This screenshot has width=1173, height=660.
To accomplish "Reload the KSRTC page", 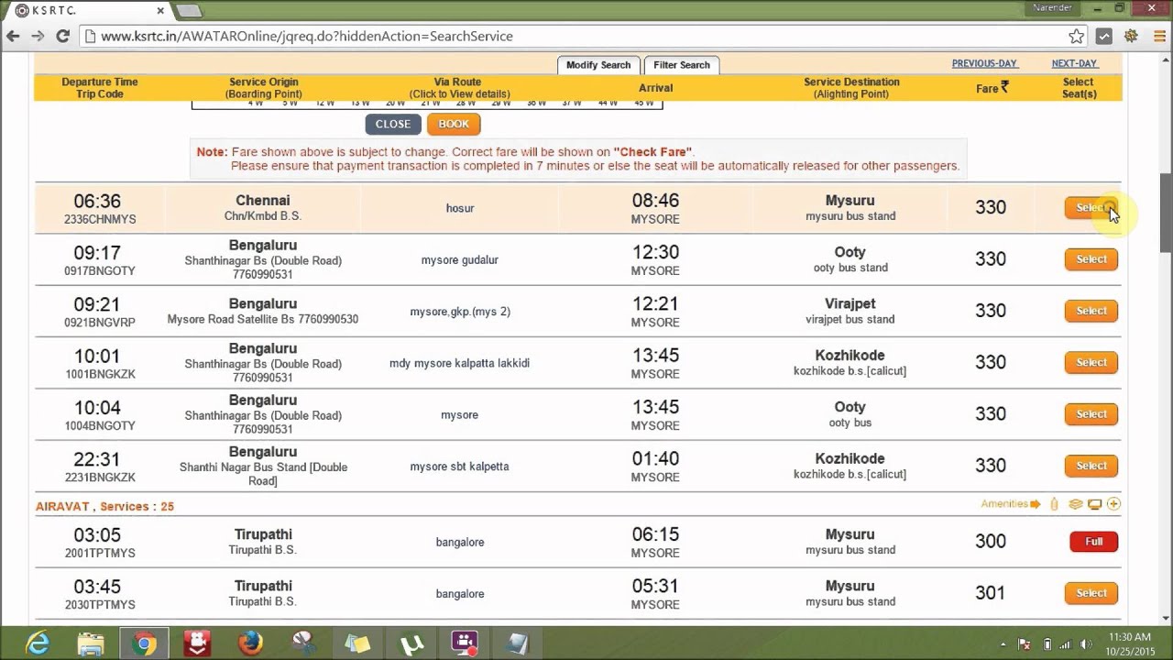I will point(62,37).
